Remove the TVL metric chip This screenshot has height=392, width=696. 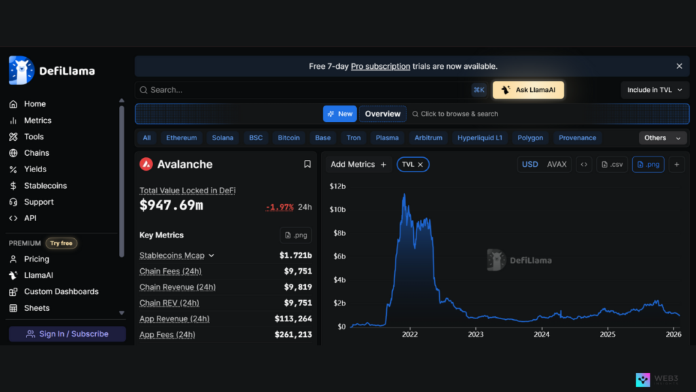pyautogui.click(x=421, y=164)
